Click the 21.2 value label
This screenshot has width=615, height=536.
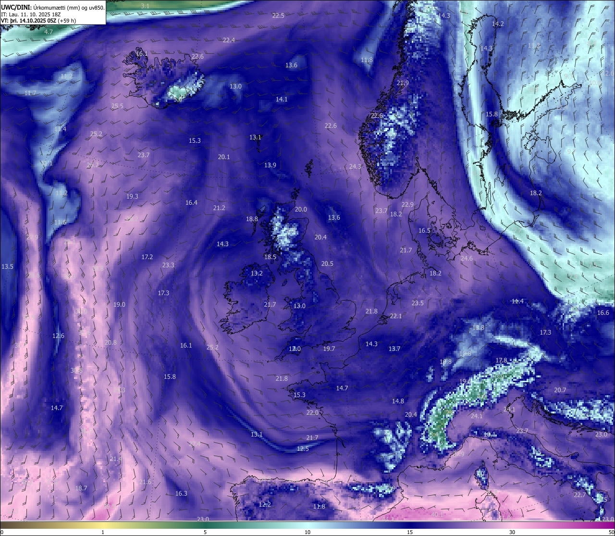coord(219,208)
